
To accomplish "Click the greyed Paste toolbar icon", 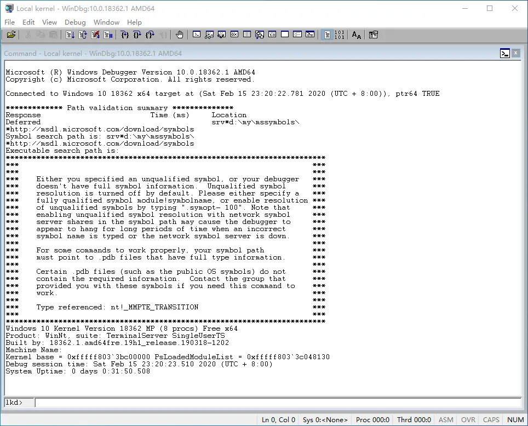I will pos(53,34).
